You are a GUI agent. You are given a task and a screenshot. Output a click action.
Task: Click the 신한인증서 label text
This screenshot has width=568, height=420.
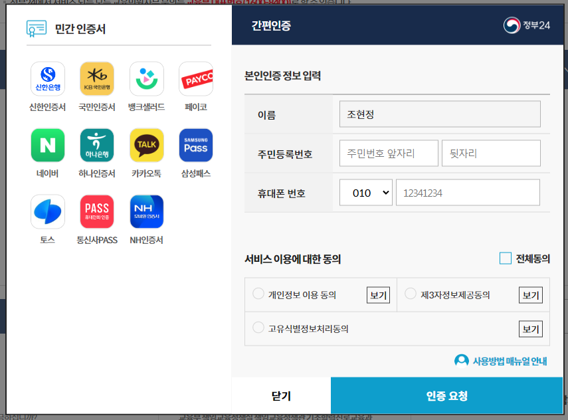point(47,107)
